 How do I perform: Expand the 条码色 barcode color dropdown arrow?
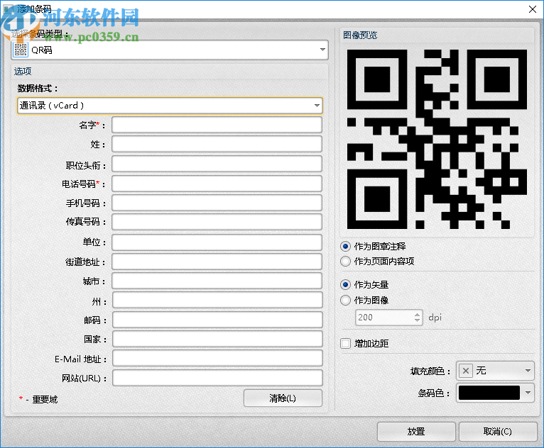(528, 393)
